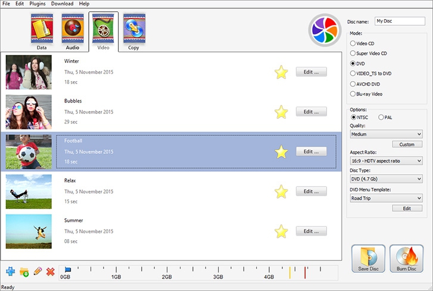Click the Summer title text
433x291 pixels.
pos(74,220)
